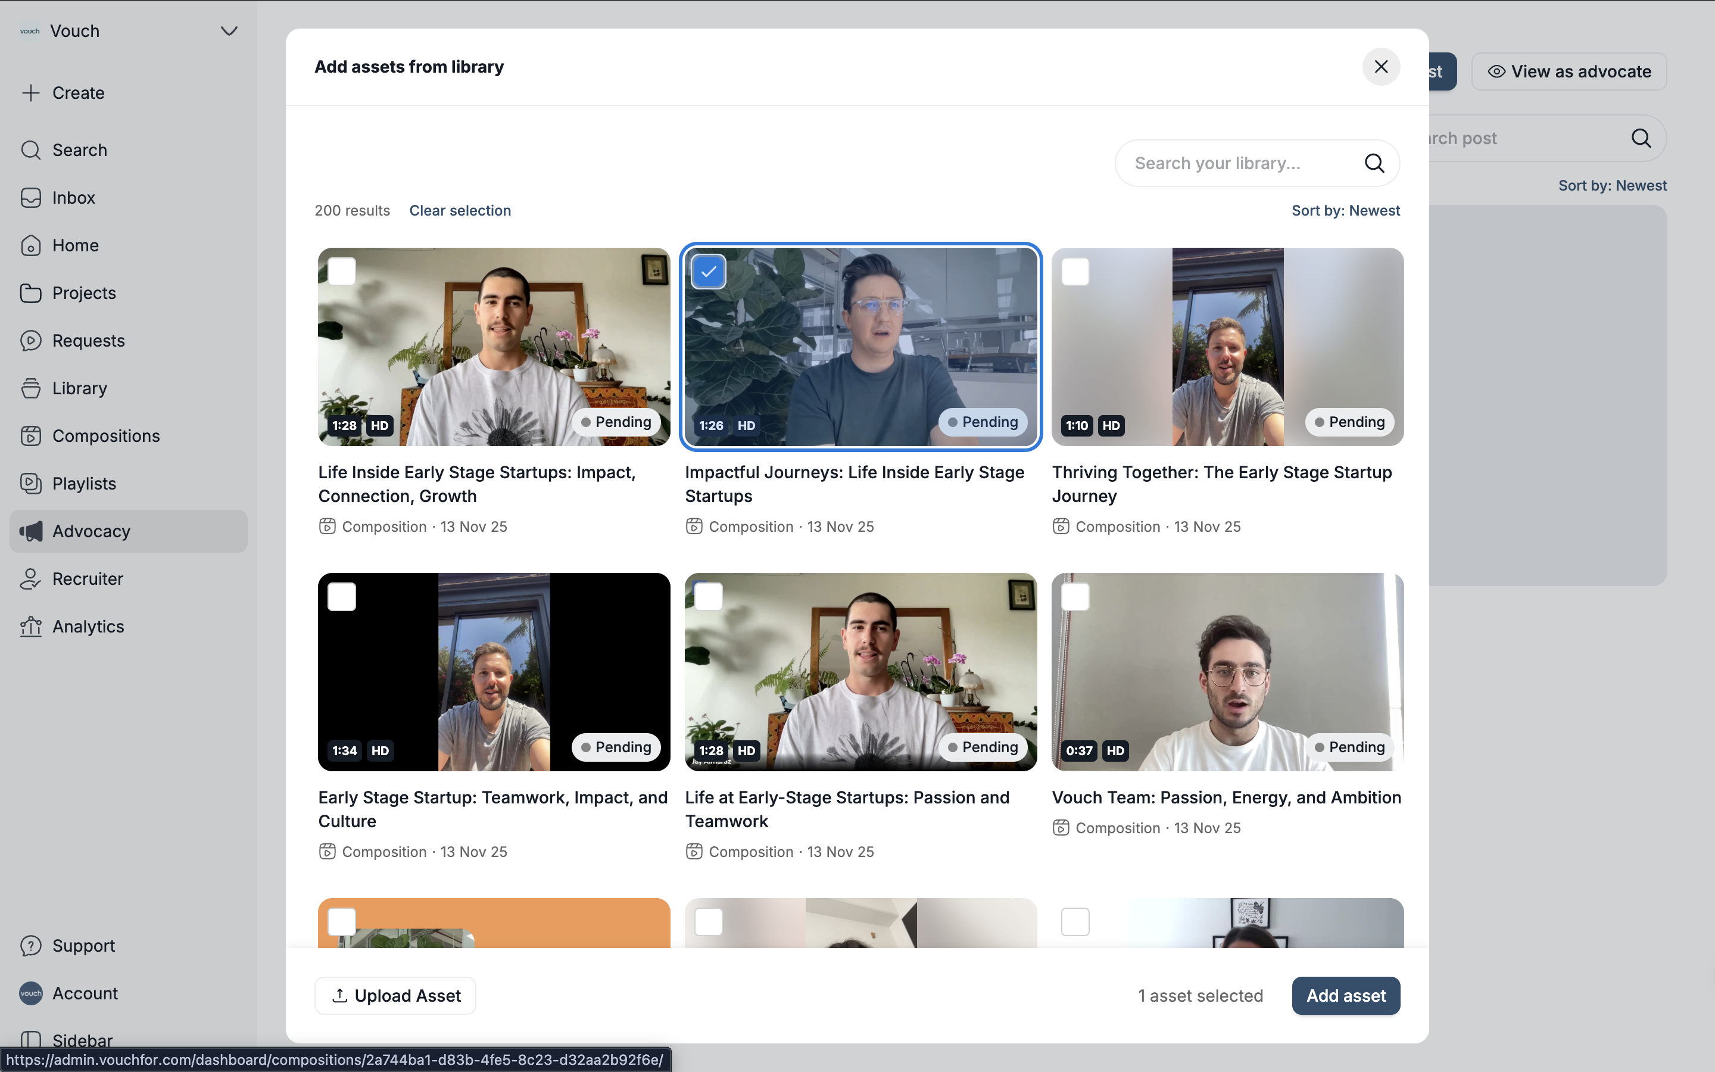This screenshot has width=1715, height=1072.
Task: Click the Add asset button
Action: (1345, 995)
